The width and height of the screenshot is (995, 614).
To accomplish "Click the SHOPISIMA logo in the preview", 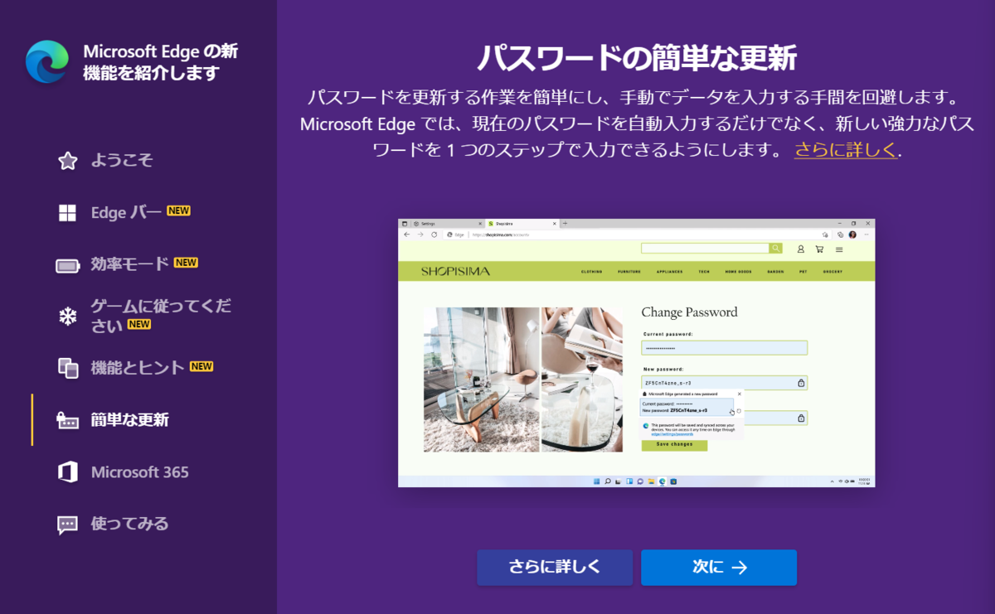I will [454, 272].
